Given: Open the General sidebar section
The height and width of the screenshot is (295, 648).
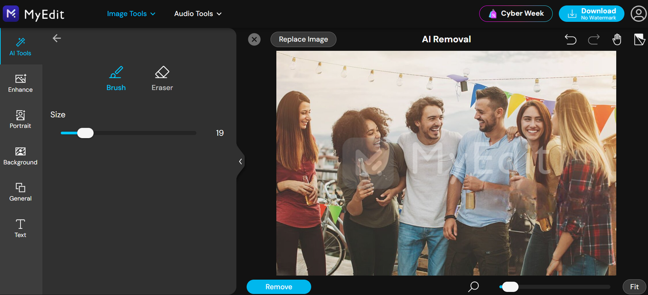Looking at the screenshot, I should pos(21,192).
